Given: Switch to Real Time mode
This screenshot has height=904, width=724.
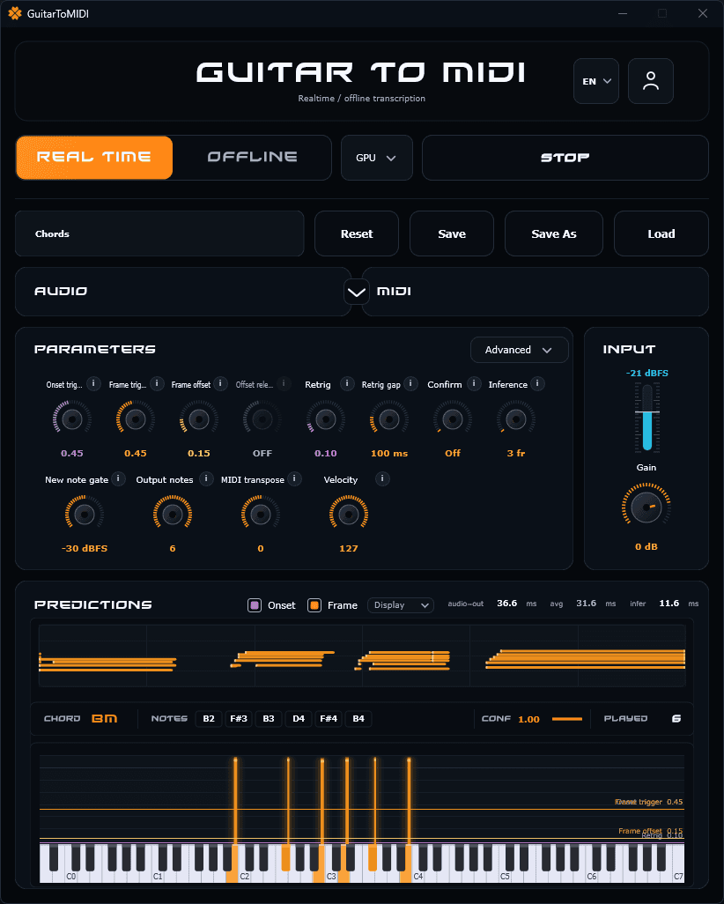Looking at the screenshot, I should (x=94, y=158).
